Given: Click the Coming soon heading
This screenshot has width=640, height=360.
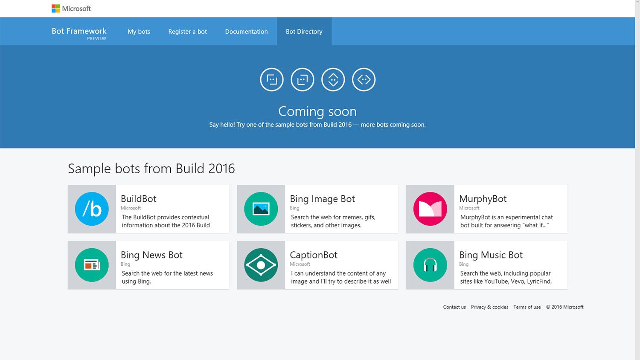Looking at the screenshot, I should 317,111.
